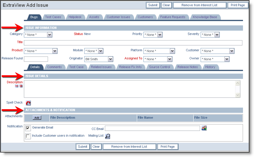Screen dimensions: 254x157
Task: Select the Comments sub-tab
Action: coord(55,67)
